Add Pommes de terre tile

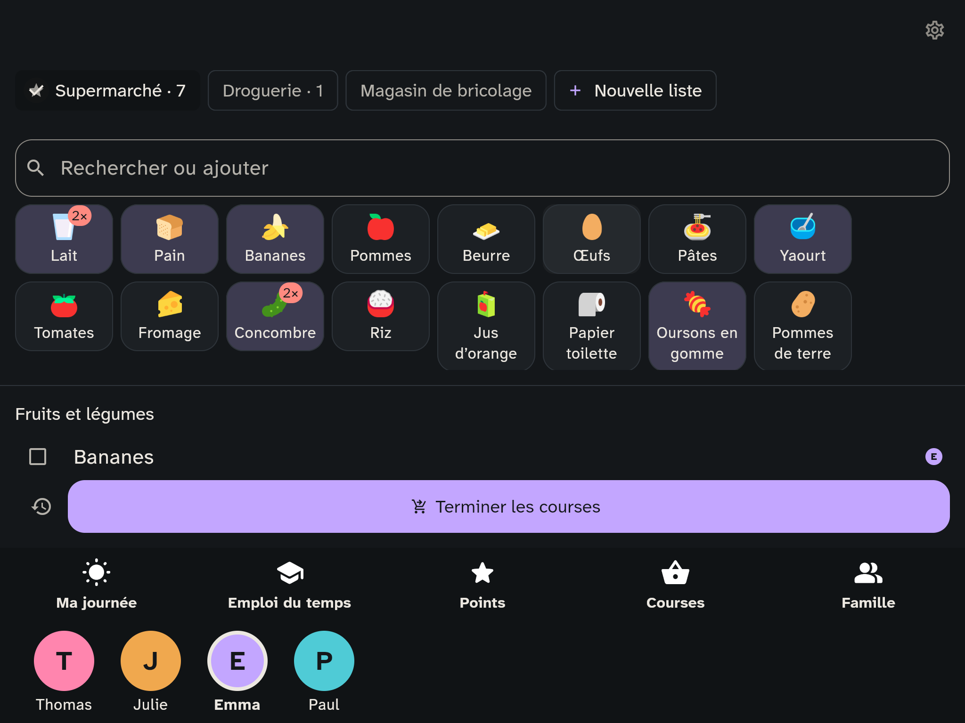[x=803, y=326]
